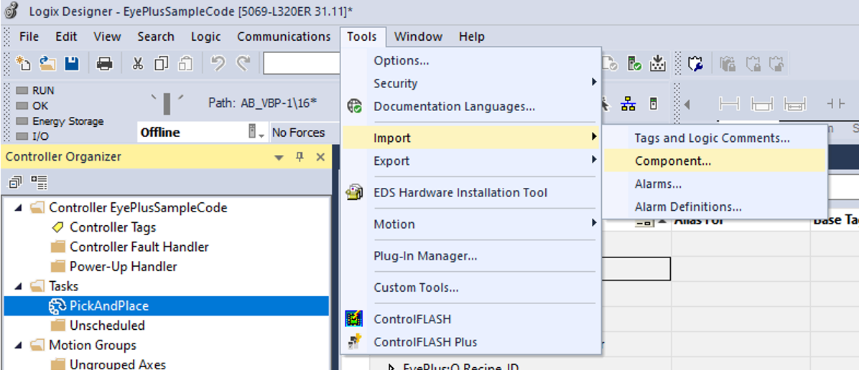Image resolution: width=859 pixels, height=370 pixels.
Task: Open the Offline controller status dropdown
Action: point(257,133)
